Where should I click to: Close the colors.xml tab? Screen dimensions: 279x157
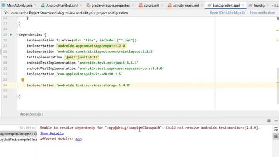pos(162,5)
